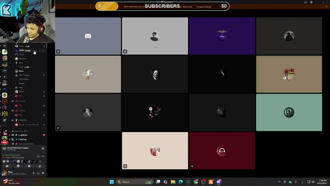This screenshot has height=186, width=330.
Task: Open the blue MT server icon
Action: (x=5, y=89)
